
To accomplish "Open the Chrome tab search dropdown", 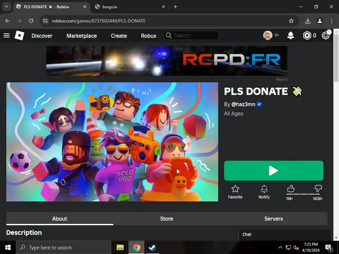I will [7, 7].
